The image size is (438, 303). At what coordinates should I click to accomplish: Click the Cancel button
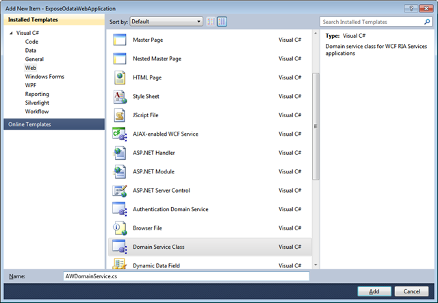[411, 291]
